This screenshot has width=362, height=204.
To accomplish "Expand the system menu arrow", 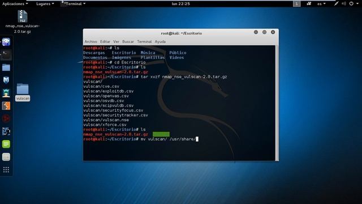I will (357, 4).
